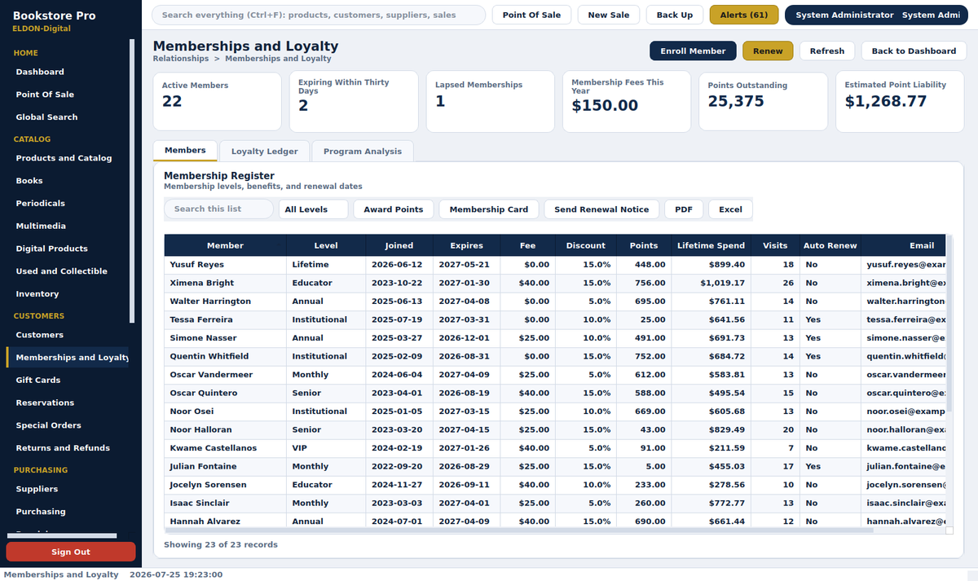Open Alerts (61)
The image size is (978, 581).
[x=744, y=15]
